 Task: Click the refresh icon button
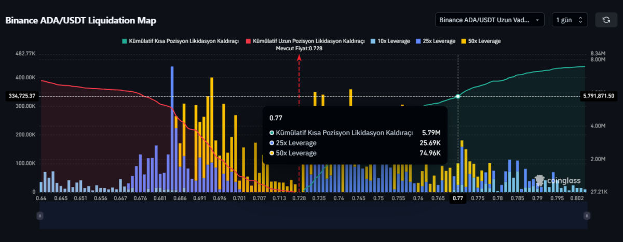pyautogui.click(x=606, y=20)
